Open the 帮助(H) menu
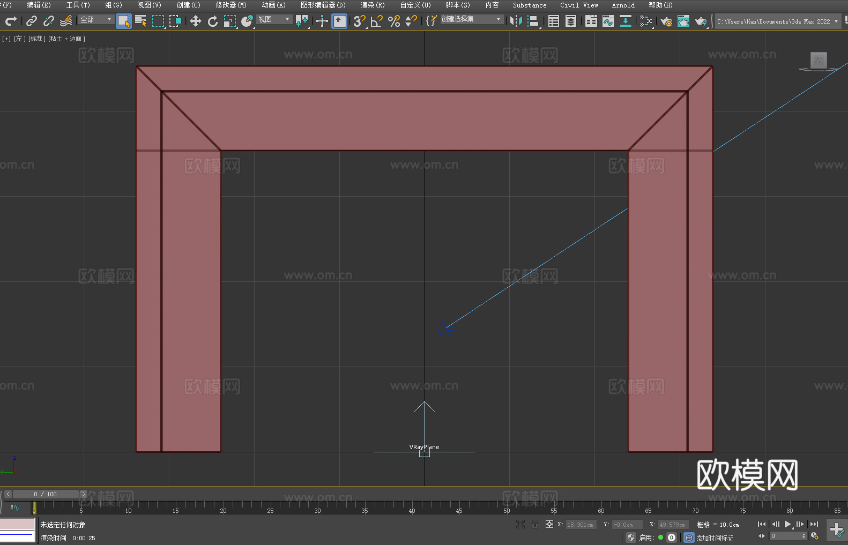Screen dimensions: 848x545 (660, 5)
